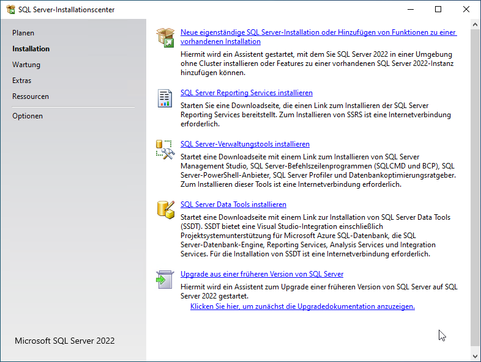Screen dimensions: 481x362
Task: Close the SQL Server-Installationscenter window
Action: [x=466, y=10]
